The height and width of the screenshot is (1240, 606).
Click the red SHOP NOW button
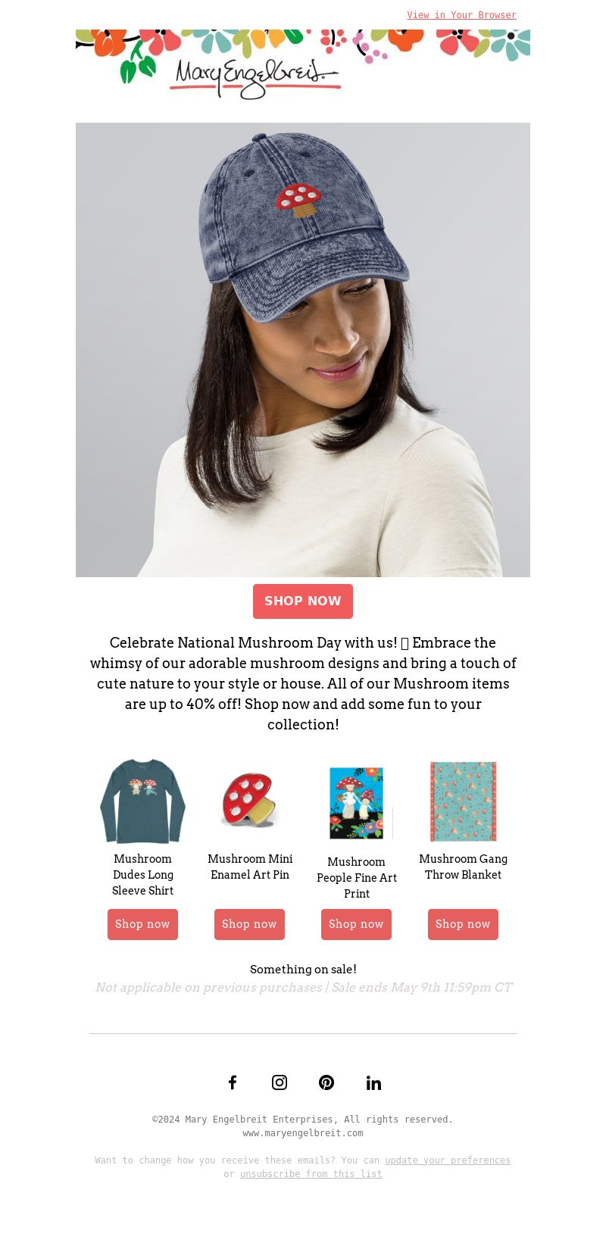303,601
